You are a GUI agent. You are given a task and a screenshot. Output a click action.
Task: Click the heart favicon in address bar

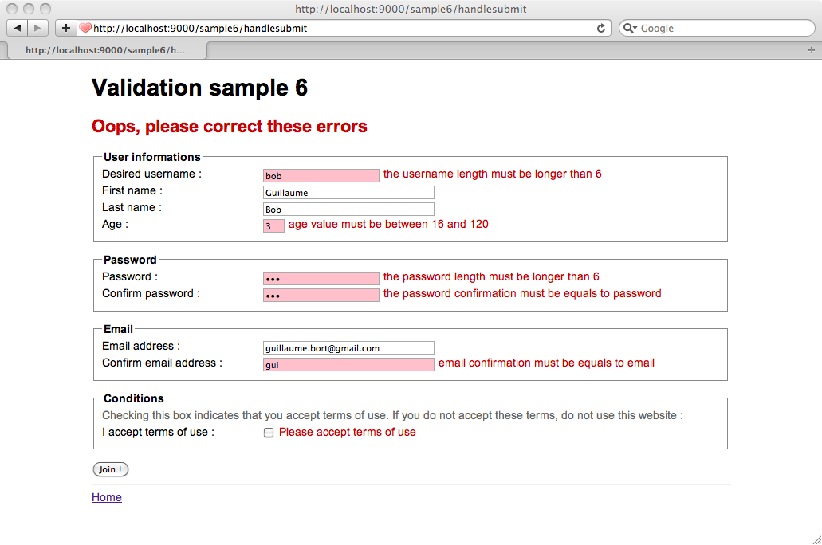tap(86, 29)
